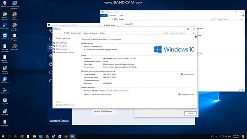Go up one level in System window
Image resolution: width=247 pixels, height=139 pixels.
pos(64,33)
